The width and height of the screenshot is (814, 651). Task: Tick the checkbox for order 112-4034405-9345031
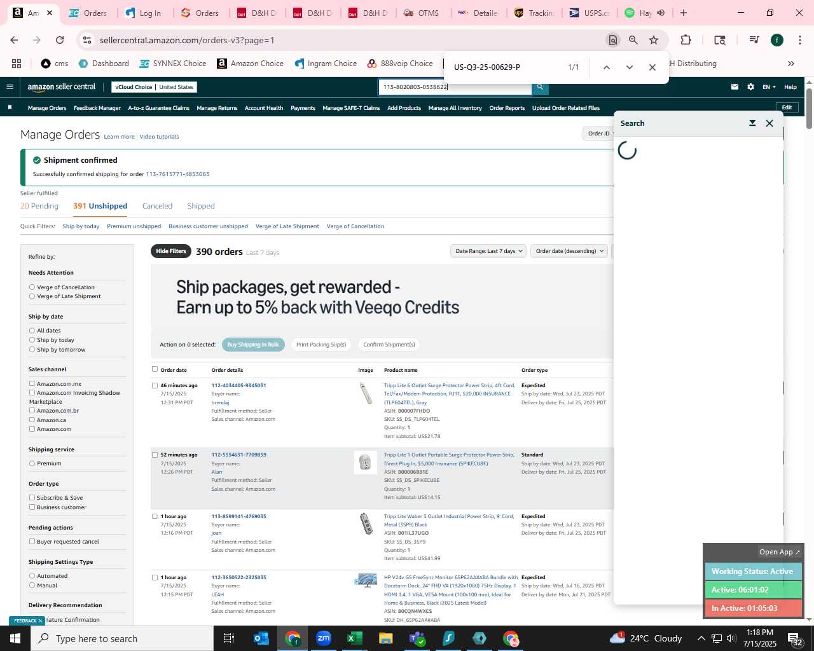[155, 385]
